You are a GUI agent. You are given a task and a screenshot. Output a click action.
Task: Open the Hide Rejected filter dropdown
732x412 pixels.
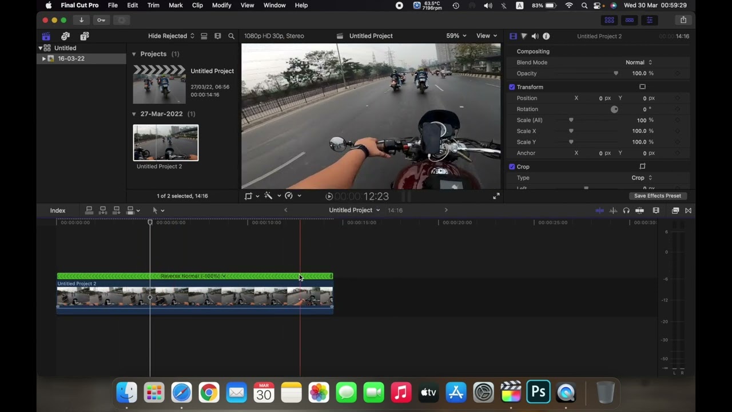click(x=171, y=36)
